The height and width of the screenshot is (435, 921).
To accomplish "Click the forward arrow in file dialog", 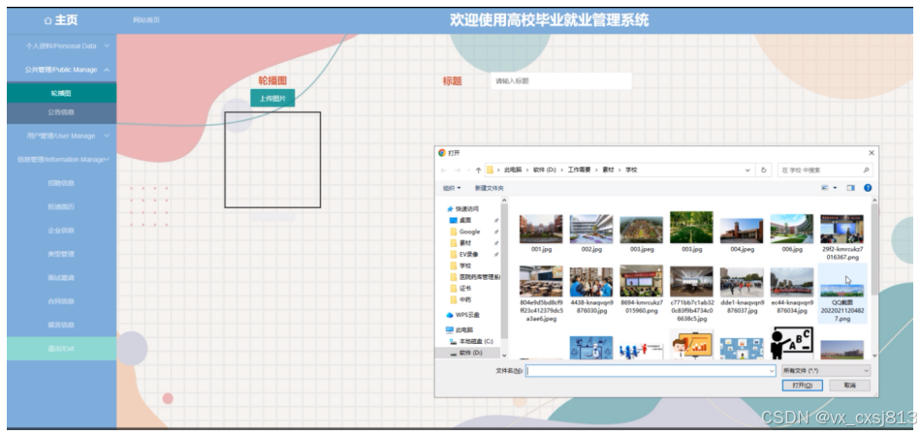I will pos(457,171).
